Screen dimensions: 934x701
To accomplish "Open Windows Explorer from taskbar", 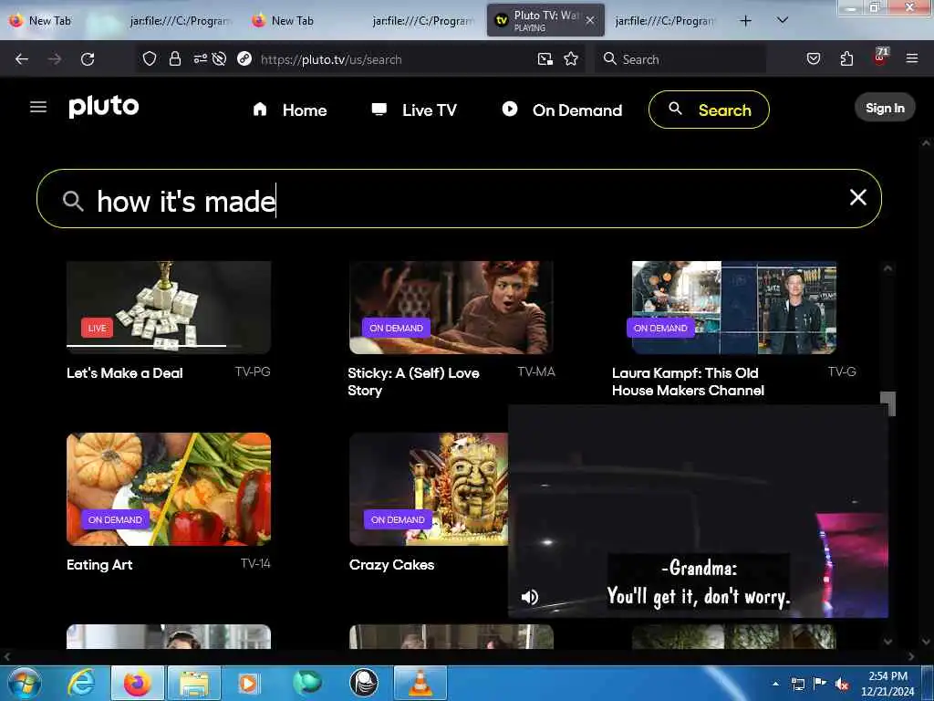I will (x=194, y=683).
